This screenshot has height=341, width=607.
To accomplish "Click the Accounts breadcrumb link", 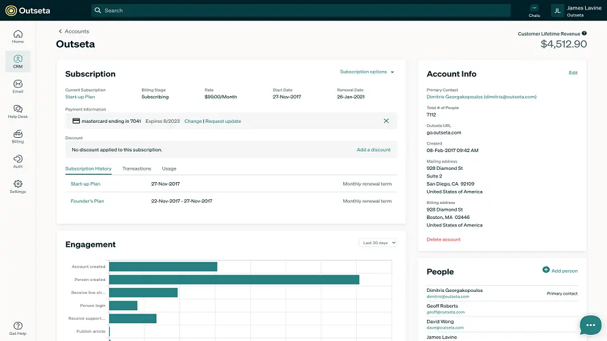I will coord(76,31).
